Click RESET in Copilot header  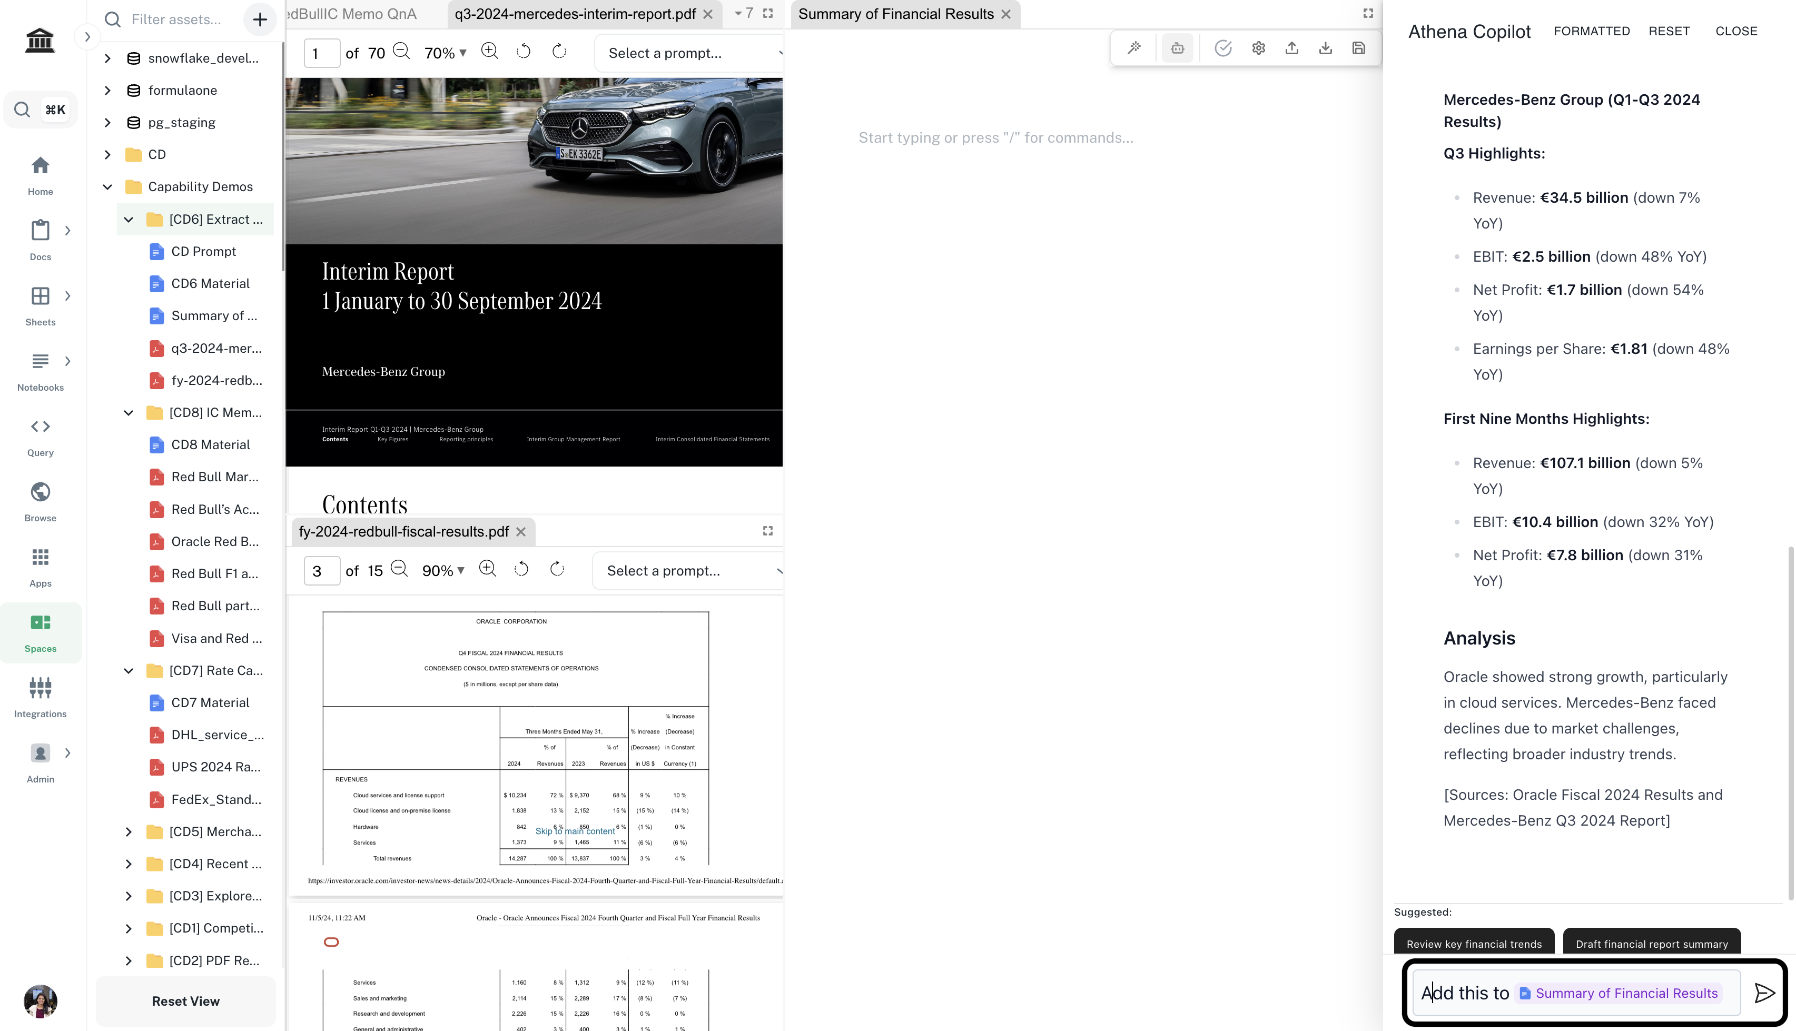[x=1669, y=31]
